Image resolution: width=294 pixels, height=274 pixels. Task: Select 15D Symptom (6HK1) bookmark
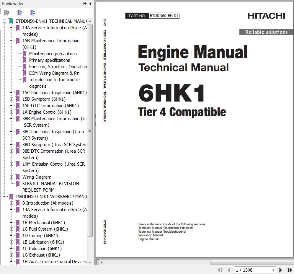coord(44,99)
